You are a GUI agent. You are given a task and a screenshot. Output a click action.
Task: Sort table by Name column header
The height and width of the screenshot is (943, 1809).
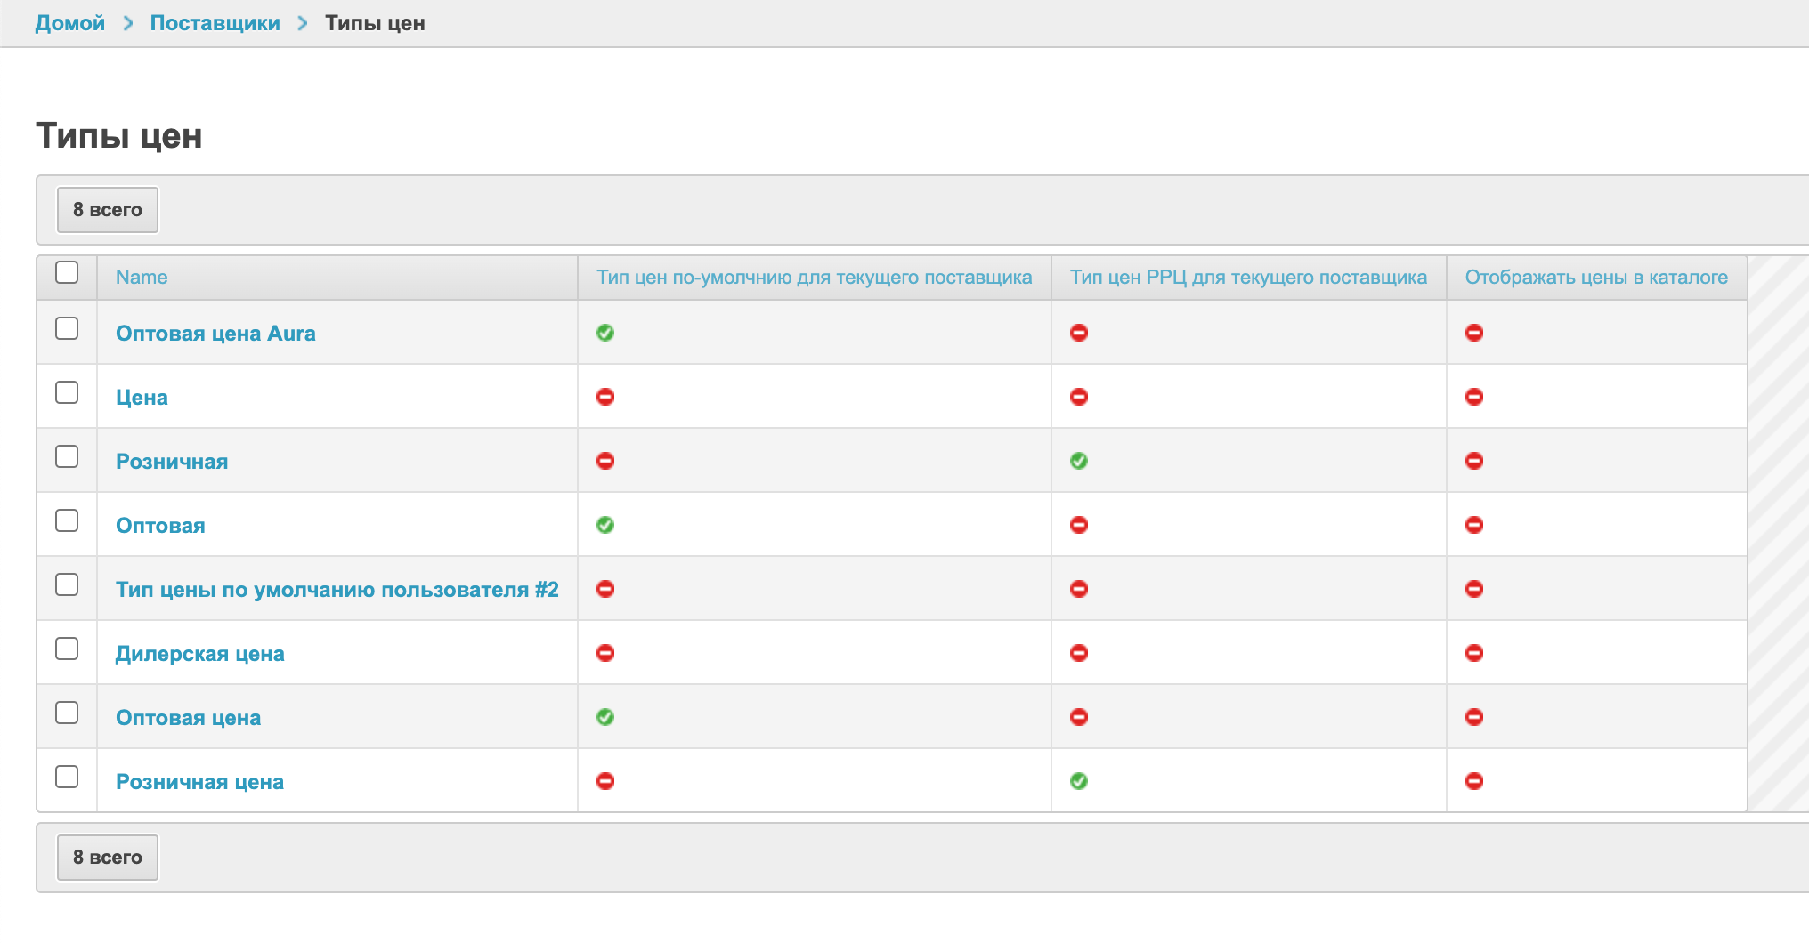142,278
